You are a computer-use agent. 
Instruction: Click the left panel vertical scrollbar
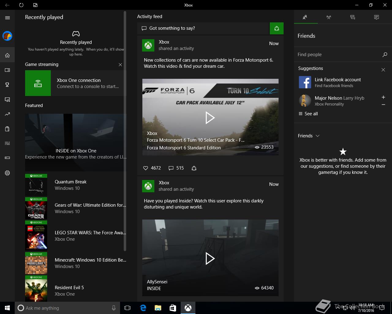(125, 132)
